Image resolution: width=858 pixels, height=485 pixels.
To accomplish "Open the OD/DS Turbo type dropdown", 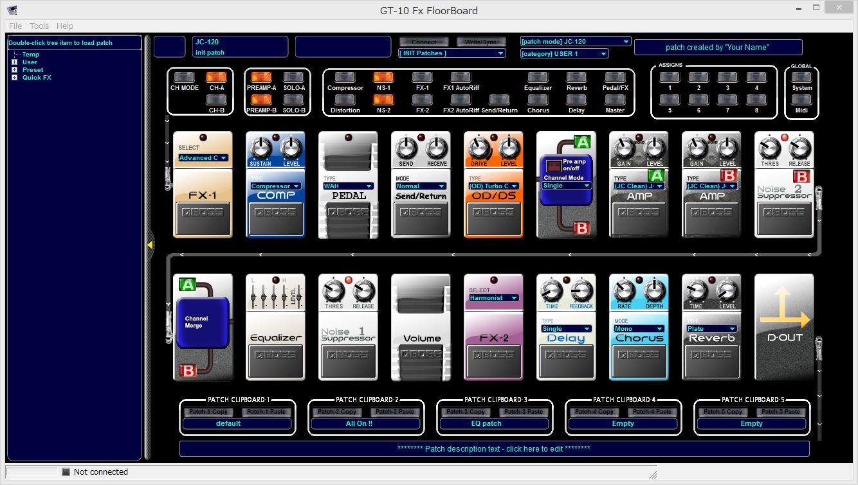I will pyautogui.click(x=493, y=186).
